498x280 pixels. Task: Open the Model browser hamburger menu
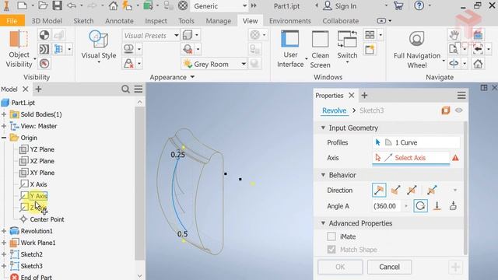139,89
